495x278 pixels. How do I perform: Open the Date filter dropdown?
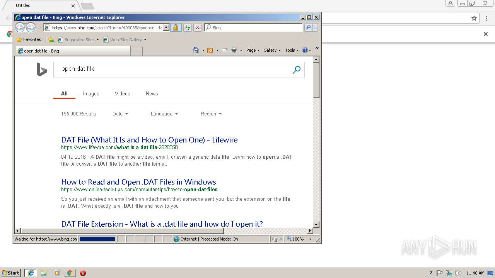point(120,114)
